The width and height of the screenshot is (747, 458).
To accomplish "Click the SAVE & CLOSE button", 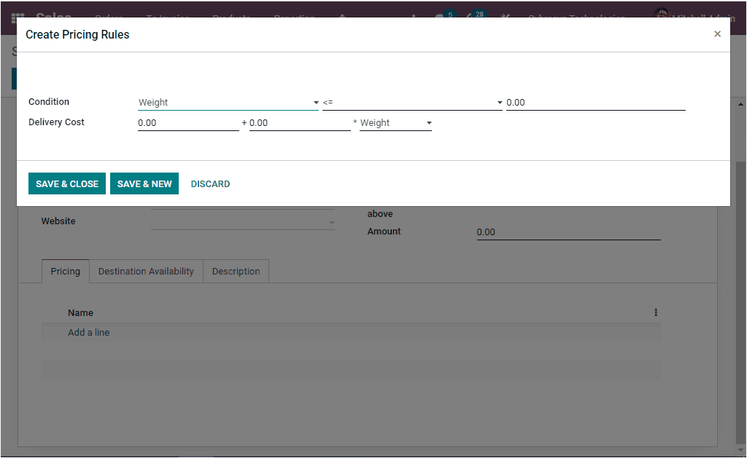I will (66, 183).
